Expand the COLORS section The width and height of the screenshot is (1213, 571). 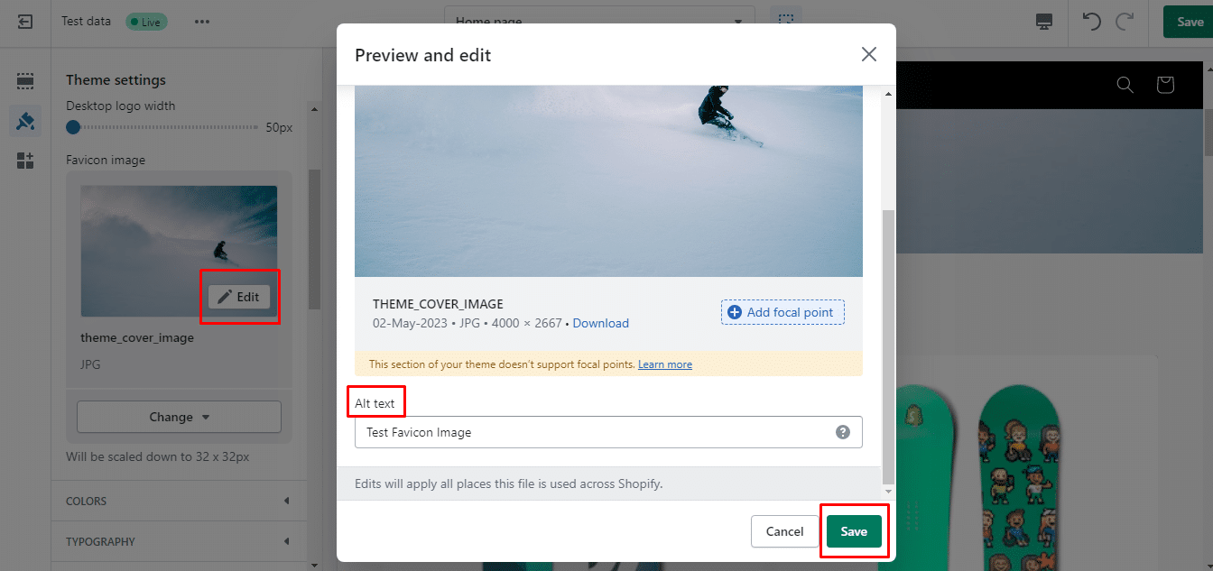pyautogui.click(x=179, y=501)
